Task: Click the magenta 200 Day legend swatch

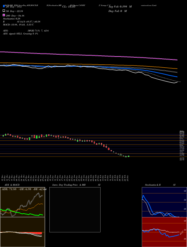Action: 4,15
